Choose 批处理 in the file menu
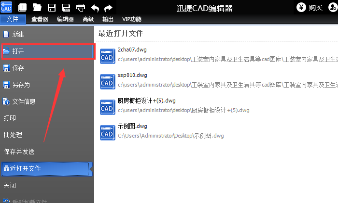Viewport: 338px width, 203px height. coord(47,135)
